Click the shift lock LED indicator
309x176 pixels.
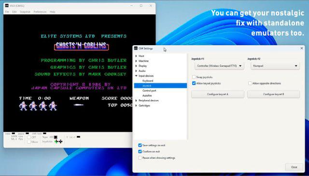click(x=44, y=133)
